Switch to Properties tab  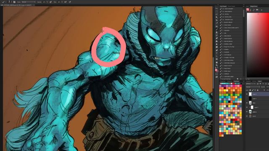click(x=223, y=81)
